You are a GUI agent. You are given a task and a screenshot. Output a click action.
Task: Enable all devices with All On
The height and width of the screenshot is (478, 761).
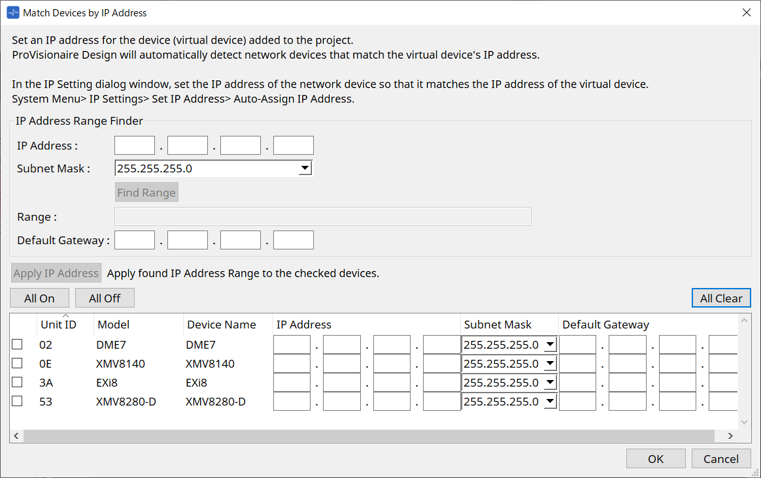pyautogui.click(x=39, y=298)
